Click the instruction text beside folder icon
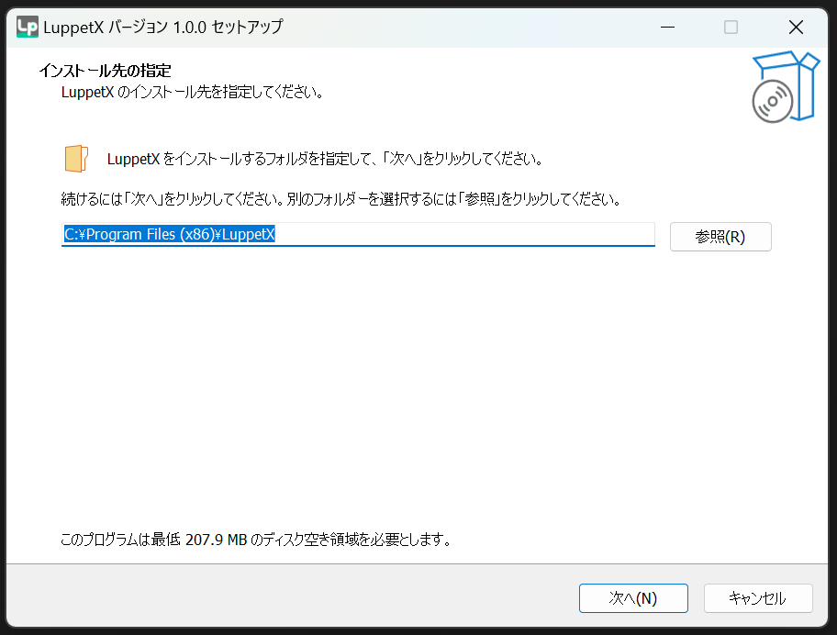Viewport: 837px width, 635px height. (x=325, y=159)
